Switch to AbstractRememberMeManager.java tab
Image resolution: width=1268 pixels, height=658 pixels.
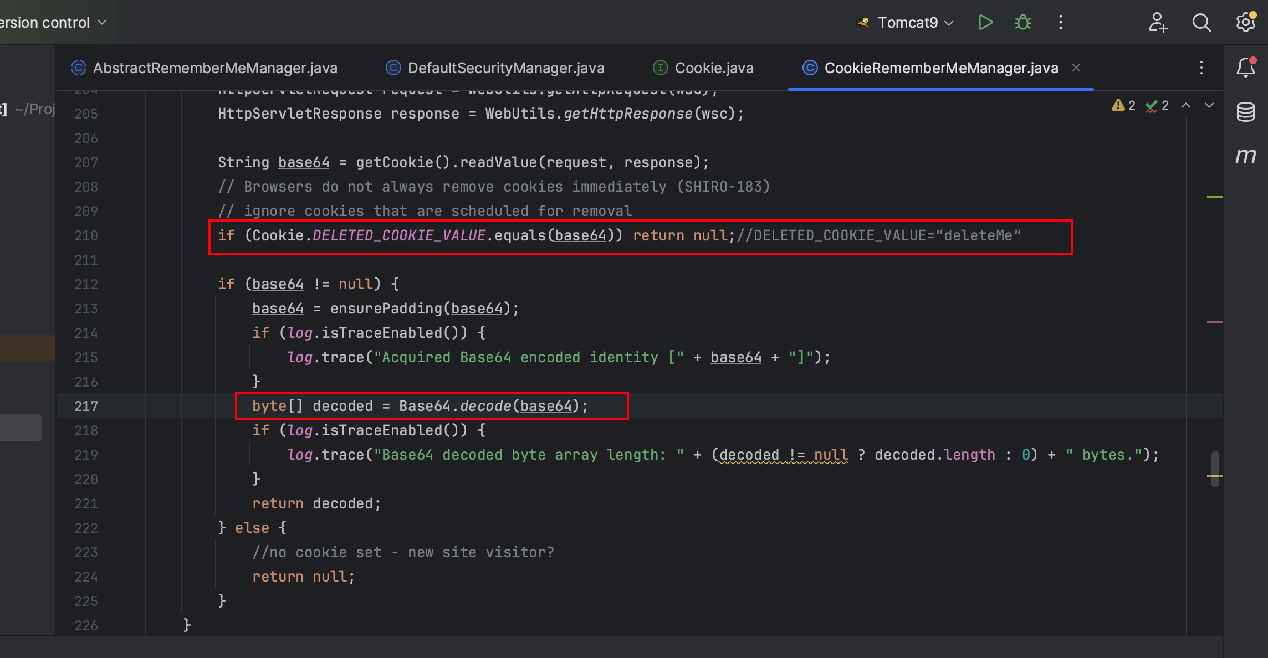tap(204, 68)
